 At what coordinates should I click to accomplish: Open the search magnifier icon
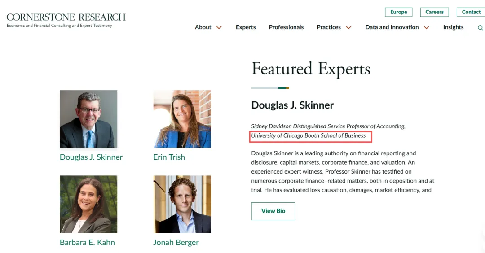[480, 27]
